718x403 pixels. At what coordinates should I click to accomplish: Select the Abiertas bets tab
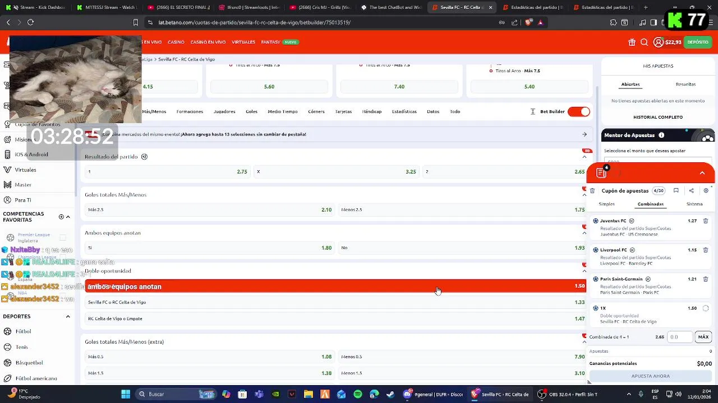click(x=630, y=85)
